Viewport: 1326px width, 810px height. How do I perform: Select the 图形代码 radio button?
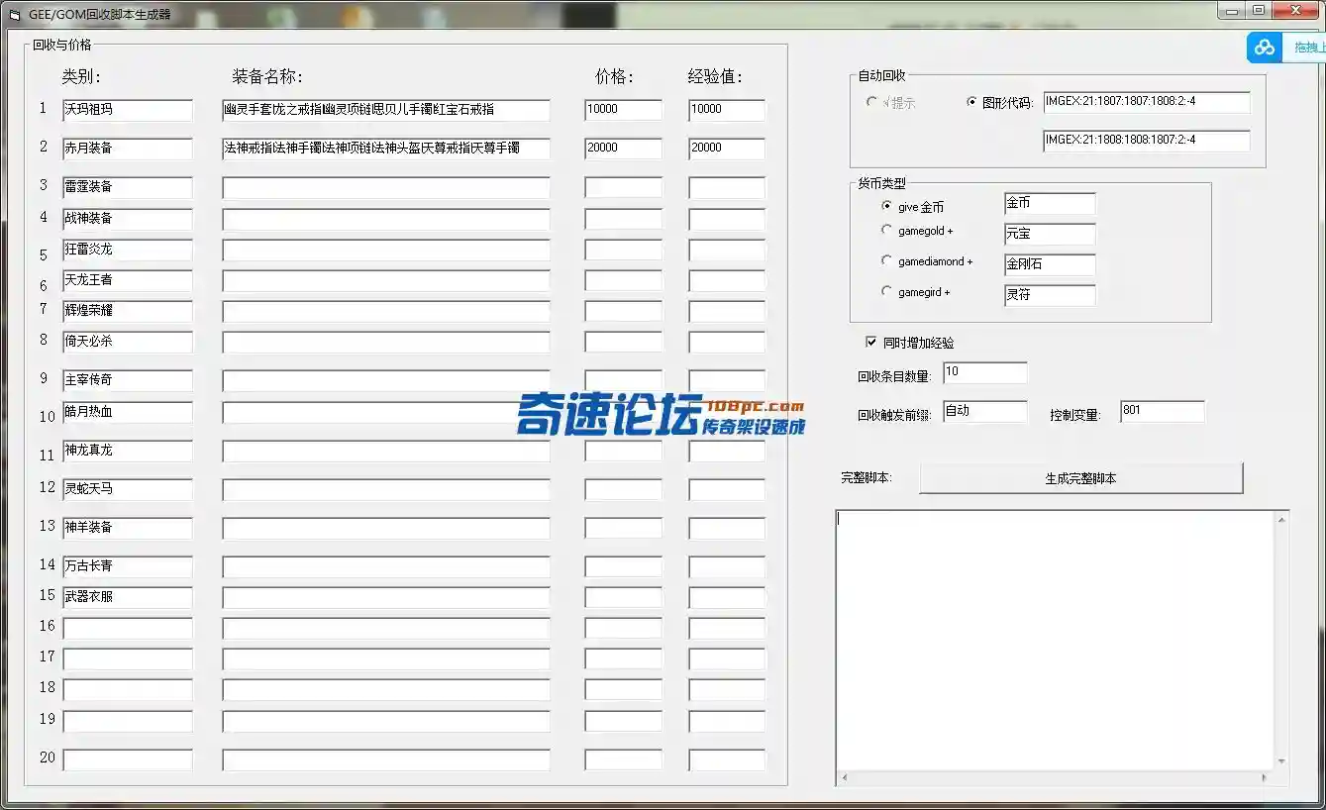point(971,101)
